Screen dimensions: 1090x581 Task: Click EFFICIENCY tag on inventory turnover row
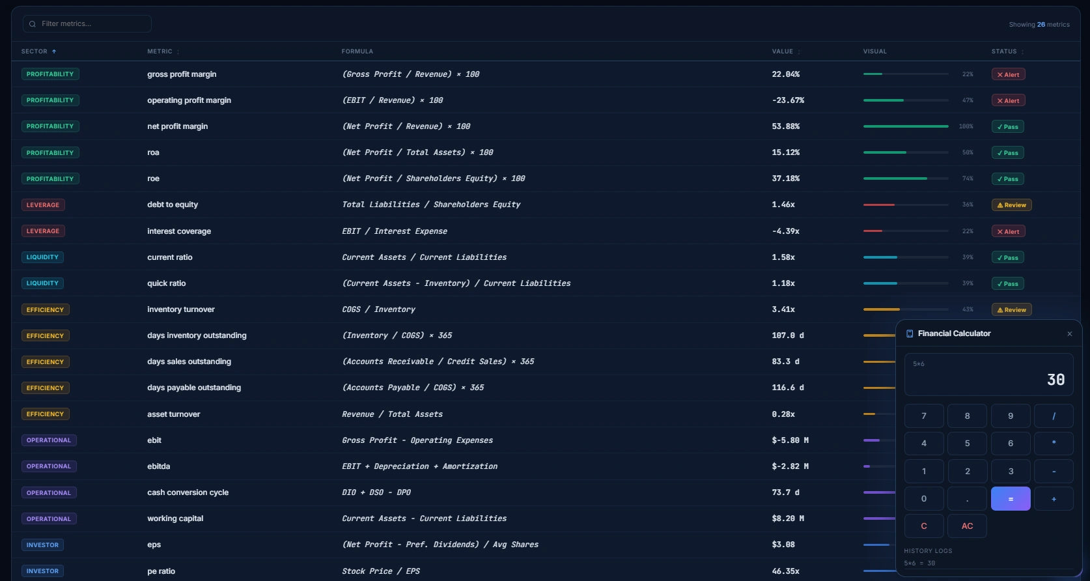(45, 309)
